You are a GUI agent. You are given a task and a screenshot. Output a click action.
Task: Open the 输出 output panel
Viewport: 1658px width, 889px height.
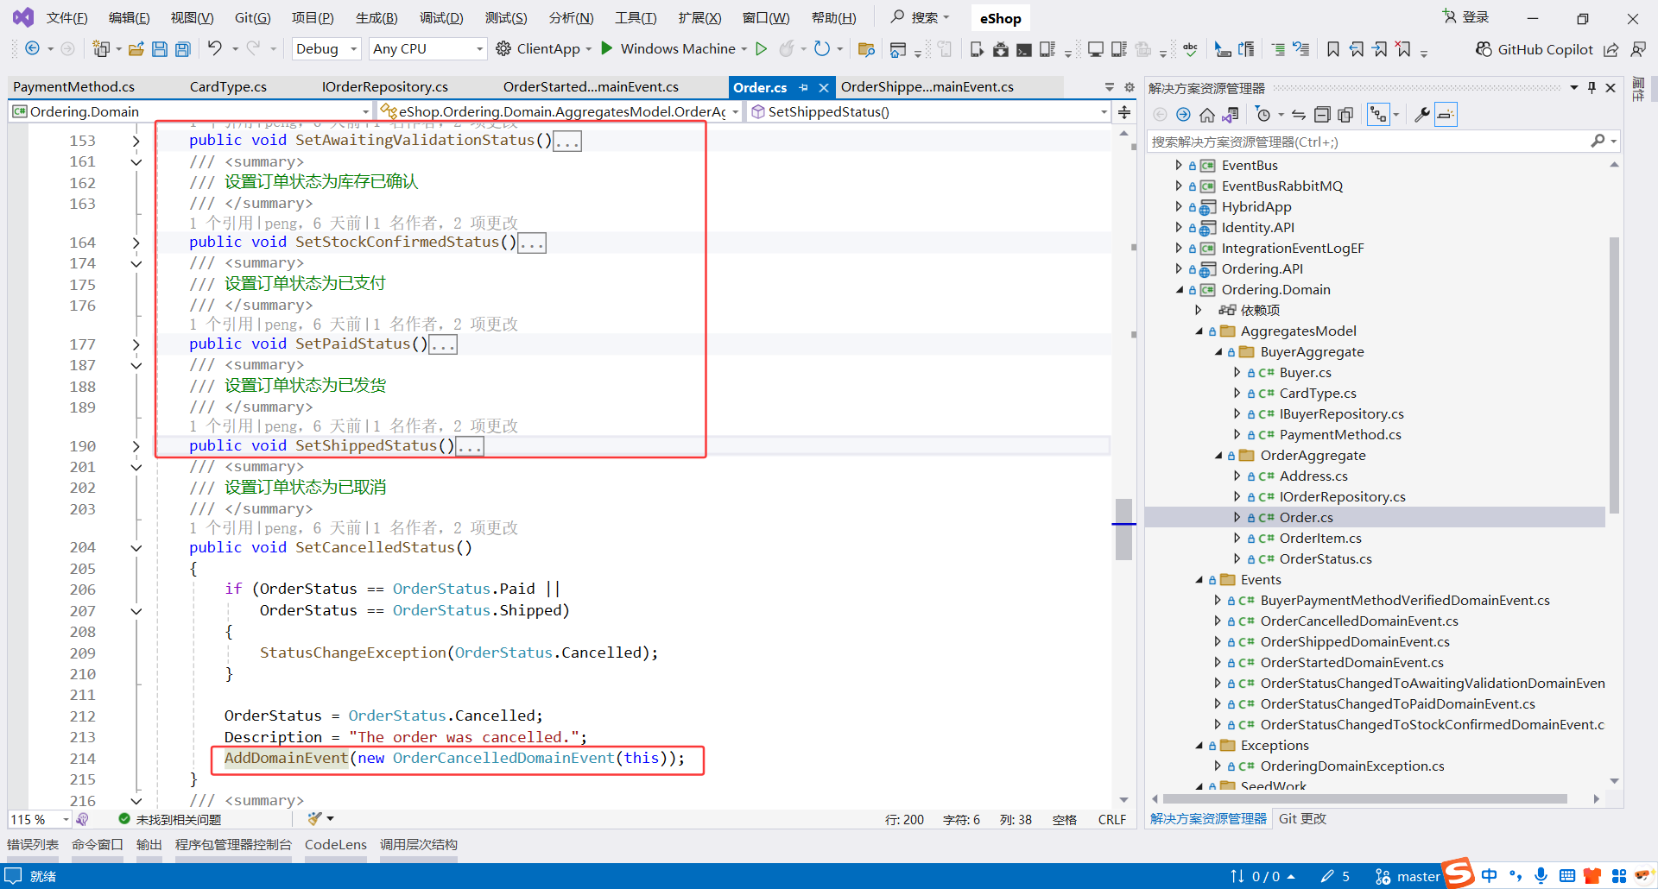(x=149, y=845)
